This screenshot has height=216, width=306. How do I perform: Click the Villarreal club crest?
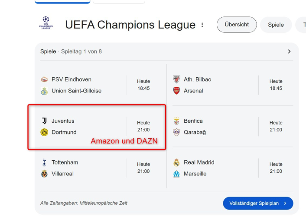pos(44,174)
